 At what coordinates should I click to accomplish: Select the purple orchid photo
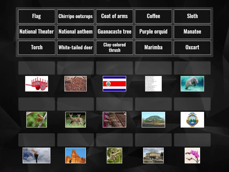pos(192,155)
